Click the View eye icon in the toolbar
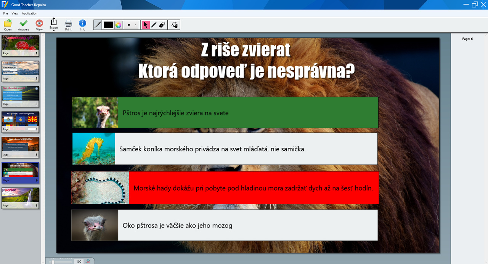Viewport: 488px width, 264px height. point(39,24)
